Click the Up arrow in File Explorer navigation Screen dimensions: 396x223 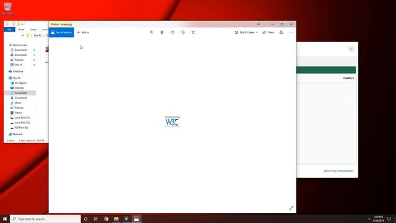pyautogui.click(x=23, y=35)
